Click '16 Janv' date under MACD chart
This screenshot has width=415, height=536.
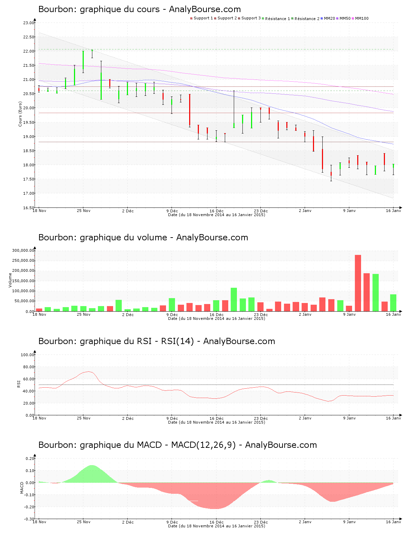click(394, 522)
